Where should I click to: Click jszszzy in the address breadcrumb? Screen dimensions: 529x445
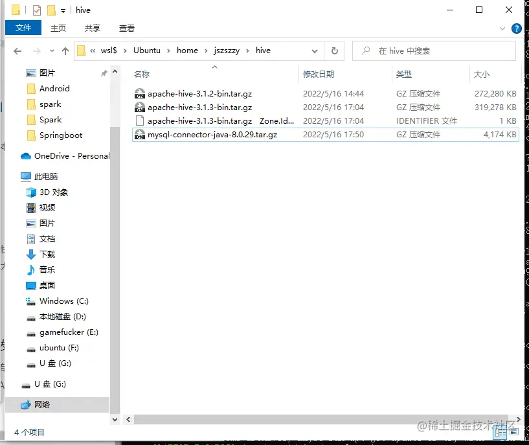pos(227,51)
